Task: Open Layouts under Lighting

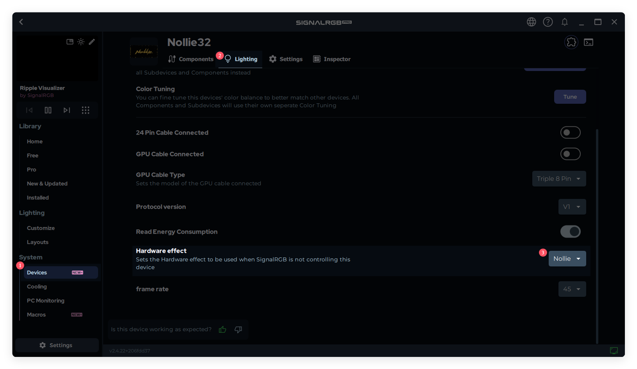Action: coord(38,242)
